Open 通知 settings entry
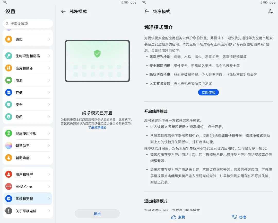This screenshot has height=223, width=278. [x=28, y=39]
